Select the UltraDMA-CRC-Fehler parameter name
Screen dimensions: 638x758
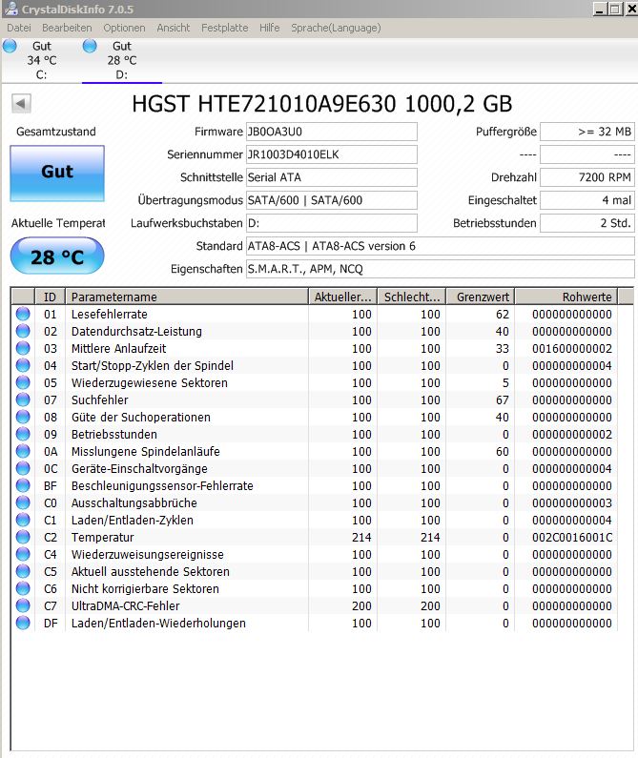(x=125, y=606)
